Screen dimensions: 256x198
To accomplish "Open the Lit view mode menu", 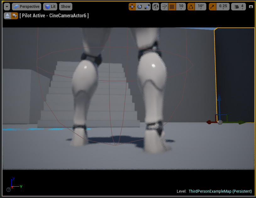I will pos(50,7).
